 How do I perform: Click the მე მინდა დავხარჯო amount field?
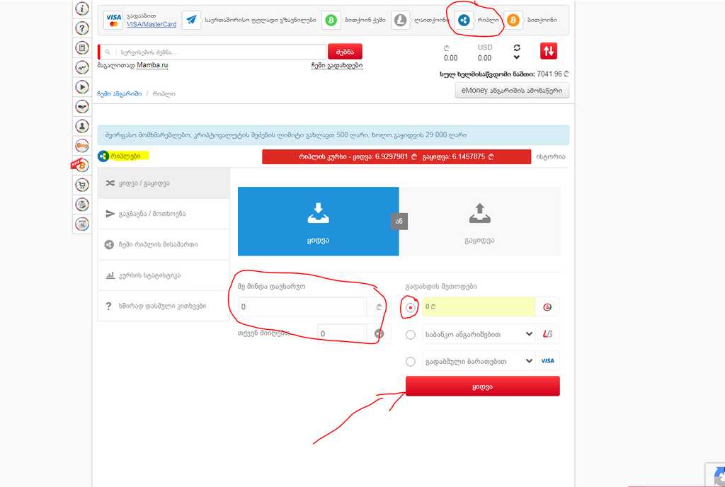302,306
